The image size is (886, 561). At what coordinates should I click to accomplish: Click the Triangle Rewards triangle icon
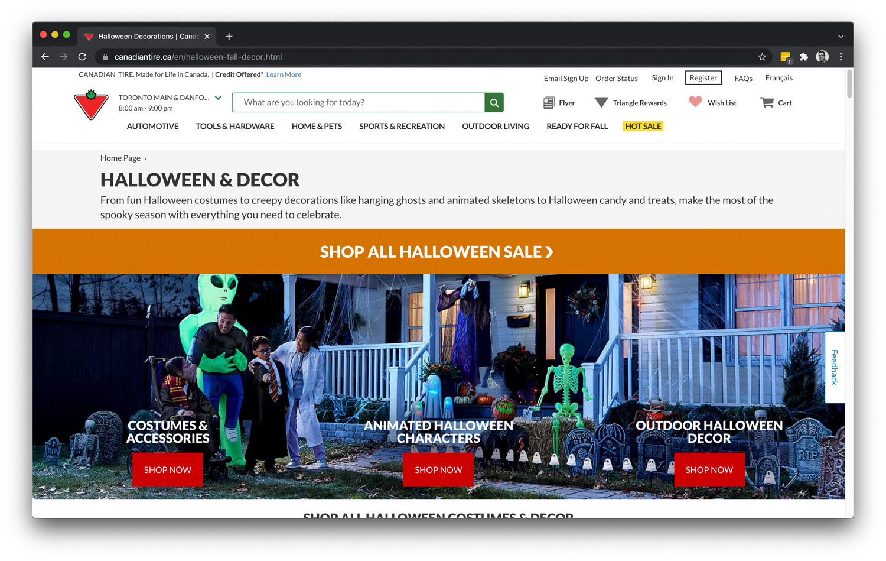(x=601, y=102)
